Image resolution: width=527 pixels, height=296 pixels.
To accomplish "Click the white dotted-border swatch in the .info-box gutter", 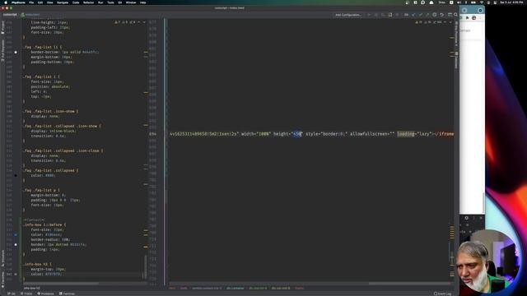I will tap(16, 245).
